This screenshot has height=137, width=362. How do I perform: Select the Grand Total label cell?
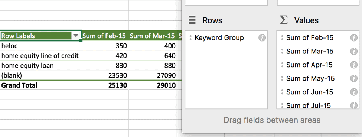point(40,85)
